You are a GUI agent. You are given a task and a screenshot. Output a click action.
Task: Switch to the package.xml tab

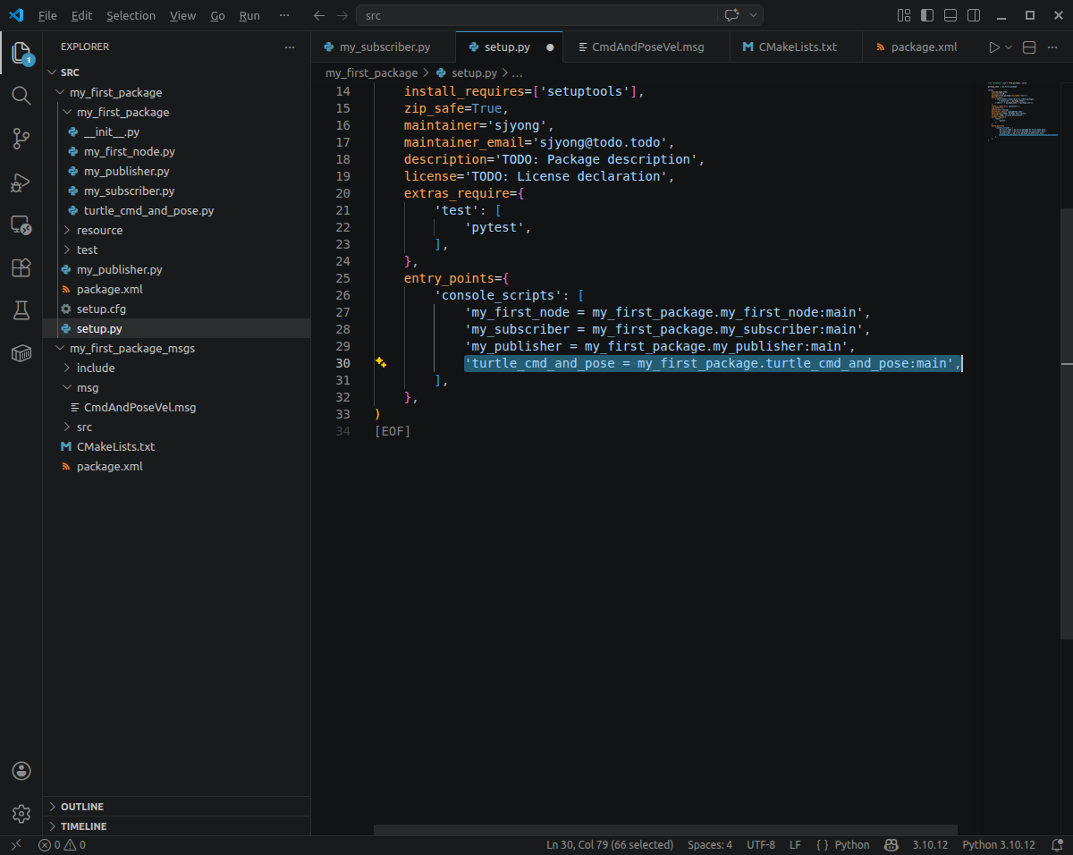(x=923, y=47)
